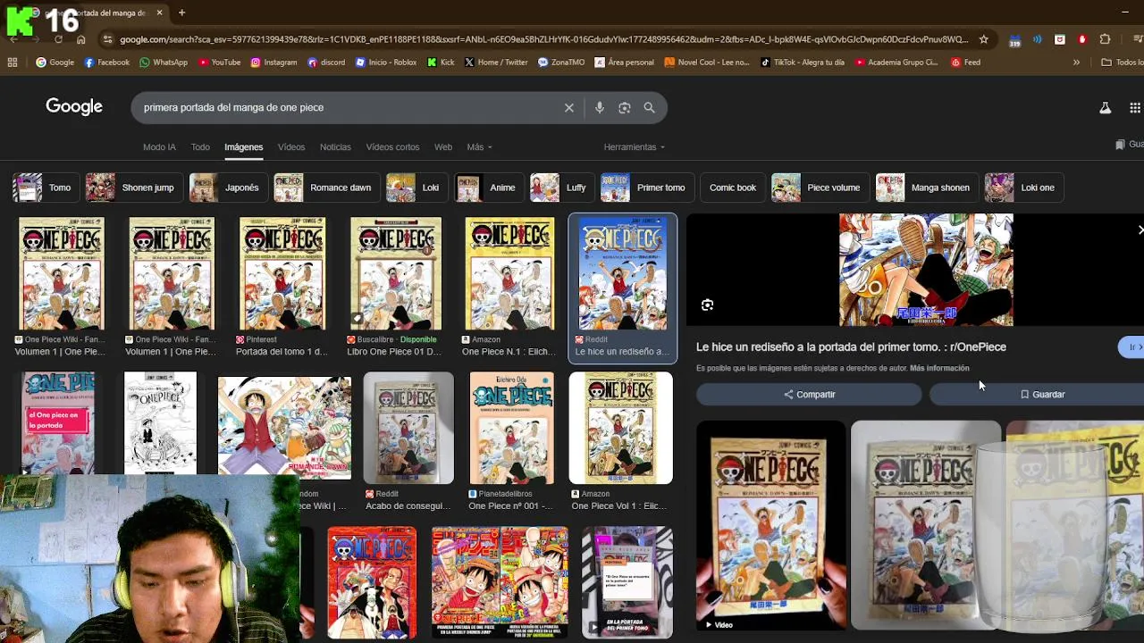
Task: Click the browser home icon
Action: click(80, 39)
